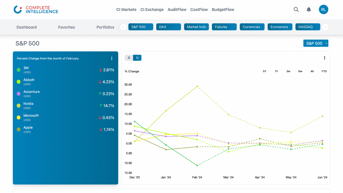Click the purple Accenture color dot
The height and width of the screenshot is (193, 343).
click(x=18, y=94)
